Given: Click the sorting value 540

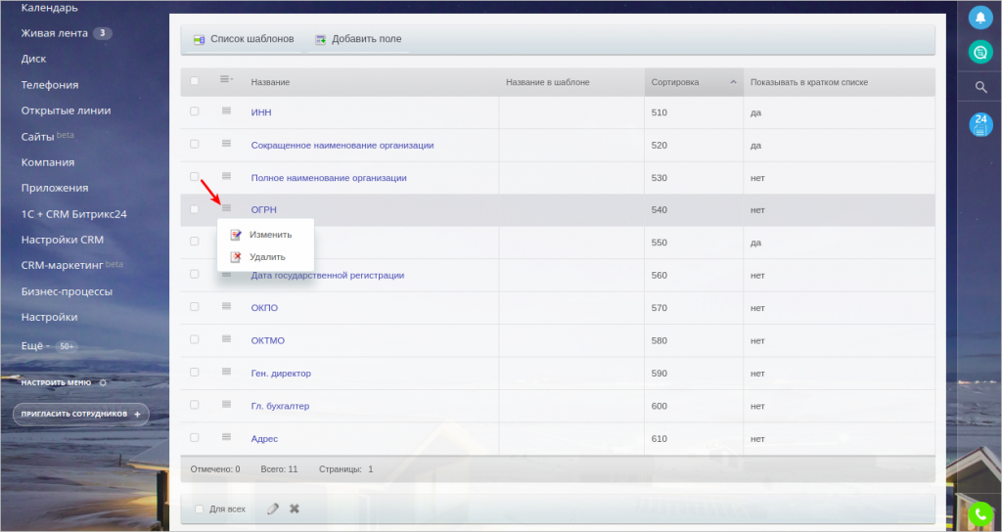Looking at the screenshot, I should [659, 210].
